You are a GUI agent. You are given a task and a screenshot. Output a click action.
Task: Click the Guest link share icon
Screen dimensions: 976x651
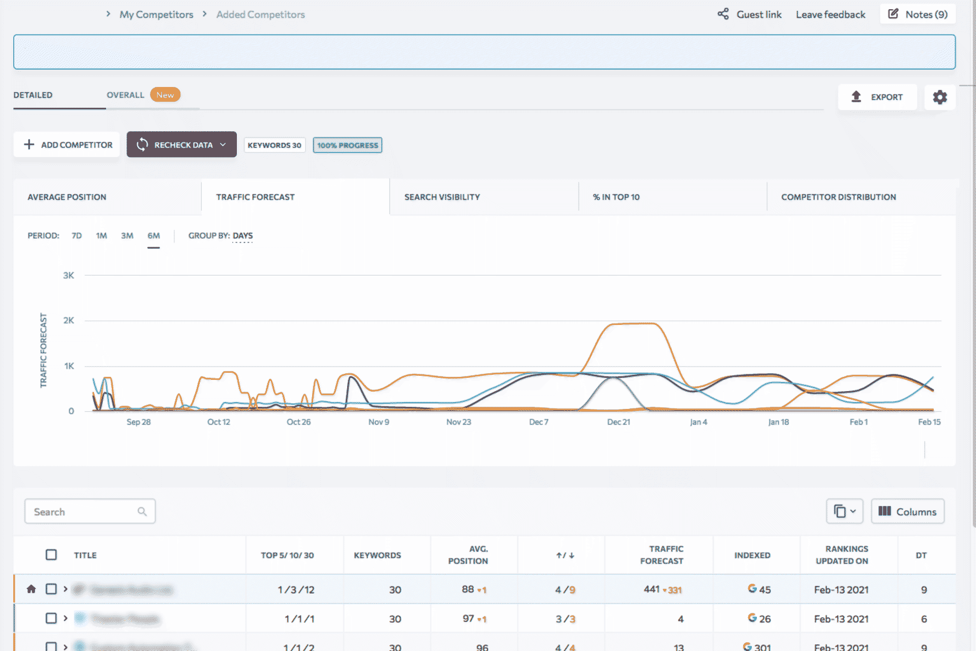click(723, 14)
